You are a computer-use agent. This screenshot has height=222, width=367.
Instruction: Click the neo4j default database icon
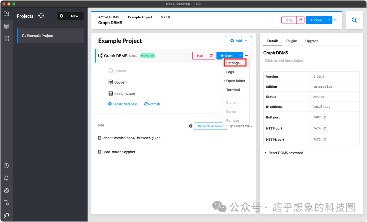tap(111, 94)
